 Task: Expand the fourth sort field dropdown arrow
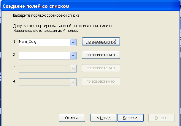click(x=73, y=82)
